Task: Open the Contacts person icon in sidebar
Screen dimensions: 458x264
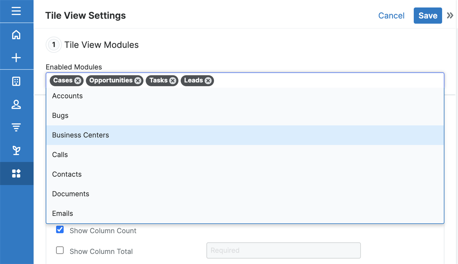Action: [16, 104]
